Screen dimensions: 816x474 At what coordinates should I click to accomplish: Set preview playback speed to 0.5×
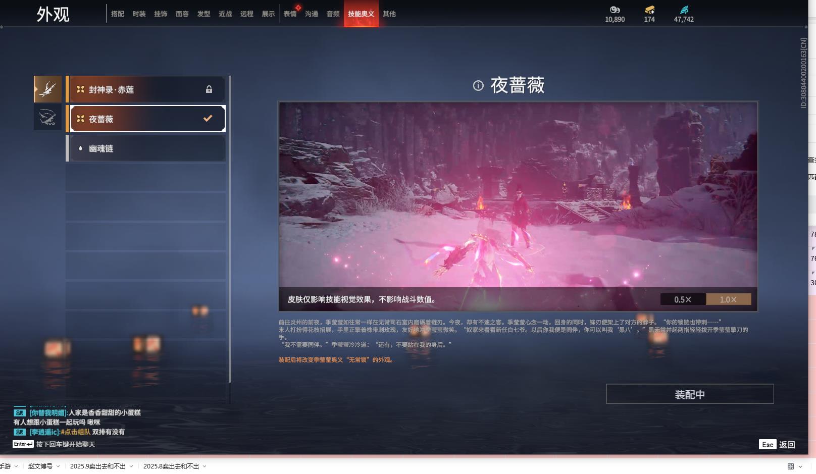pos(683,299)
